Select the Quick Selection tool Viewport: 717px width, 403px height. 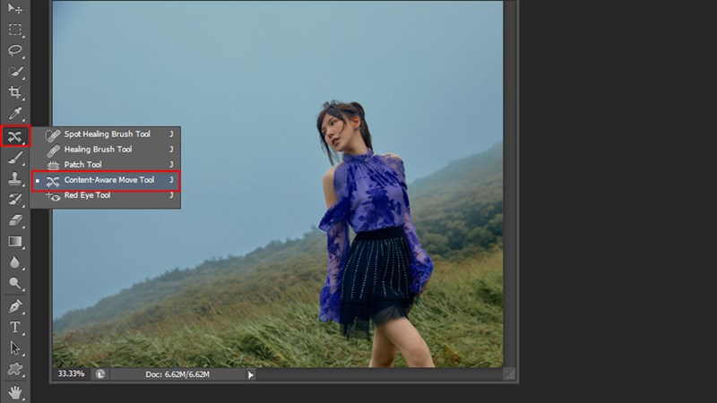tap(15, 72)
